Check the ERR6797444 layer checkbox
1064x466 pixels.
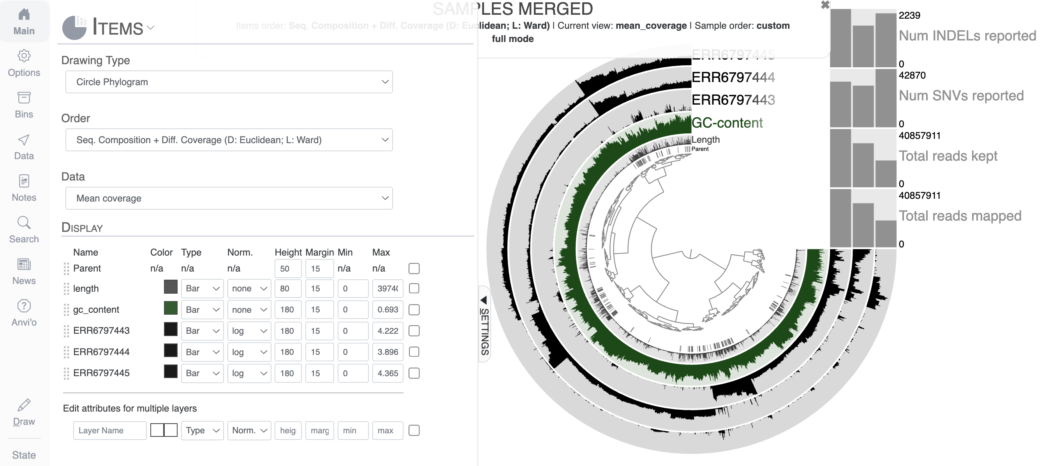point(414,352)
